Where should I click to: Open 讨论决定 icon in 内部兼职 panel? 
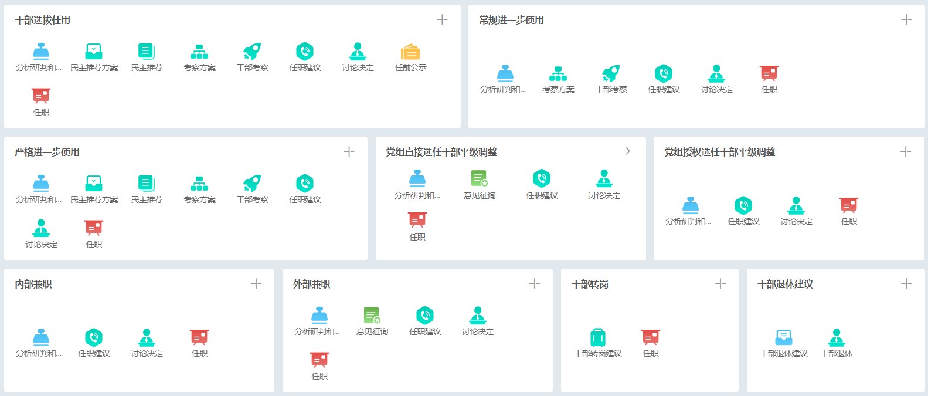[x=147, y=337]
